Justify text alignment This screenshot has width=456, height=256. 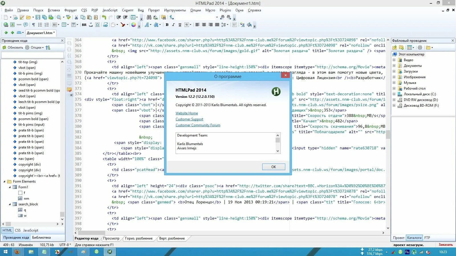coord(217,25)
